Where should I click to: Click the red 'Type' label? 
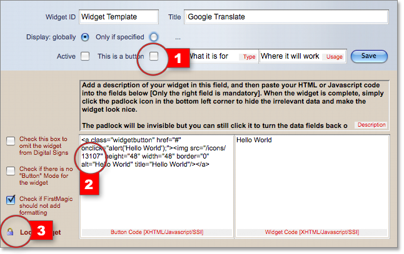(x=249, y=57)
